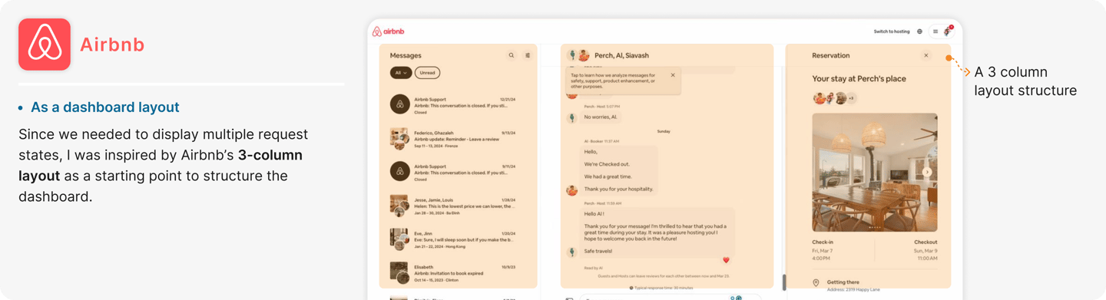Click the 'No worries, Al.' message
This screenshot has width=1106, height=300.
pos(601,117)
